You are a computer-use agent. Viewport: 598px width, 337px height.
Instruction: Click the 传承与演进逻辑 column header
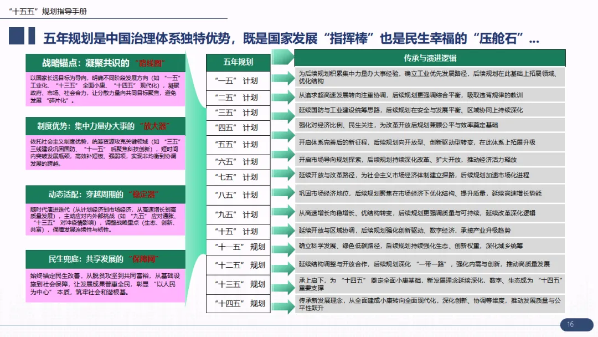click(430, 58)
